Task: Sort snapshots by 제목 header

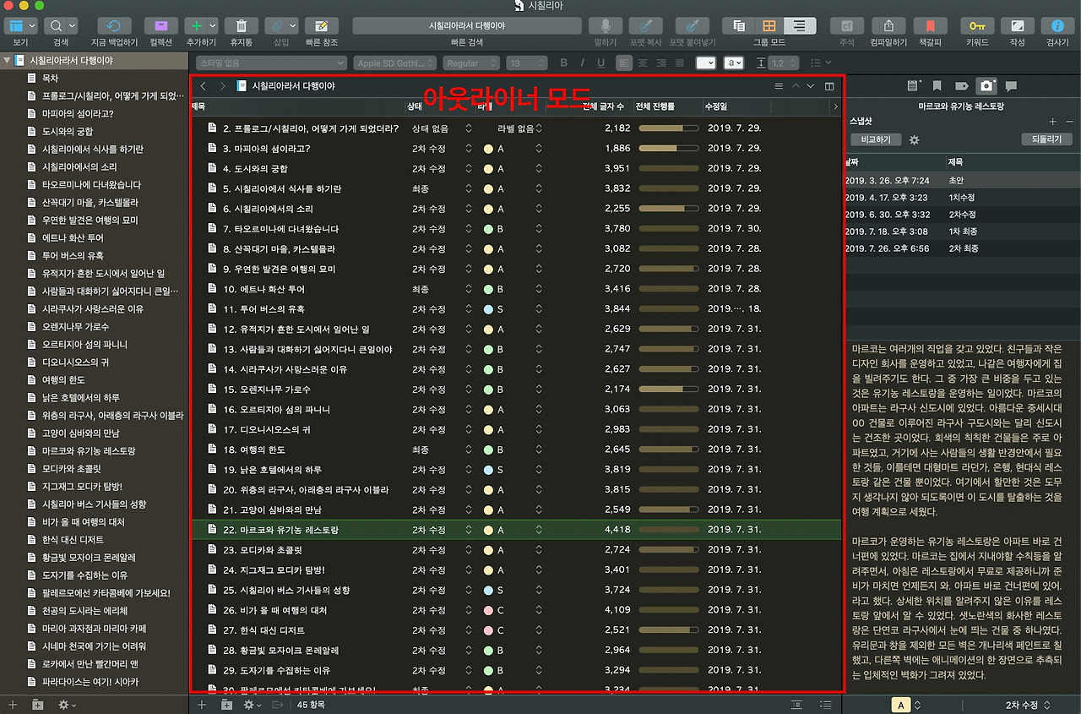Action: coord(955,161)
